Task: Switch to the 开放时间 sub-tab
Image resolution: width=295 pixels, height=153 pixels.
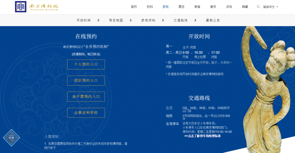Action: 83,20
